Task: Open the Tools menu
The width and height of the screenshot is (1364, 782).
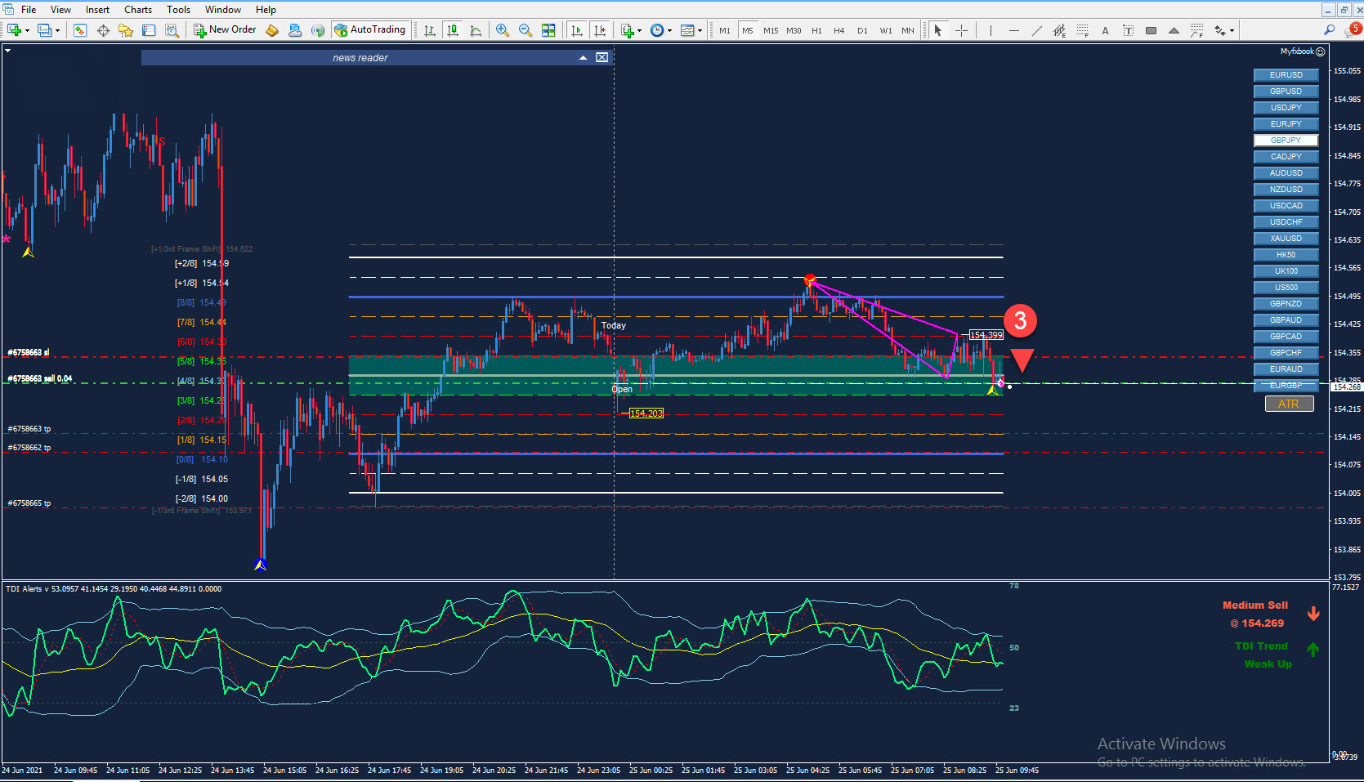Action: (178, 10)
